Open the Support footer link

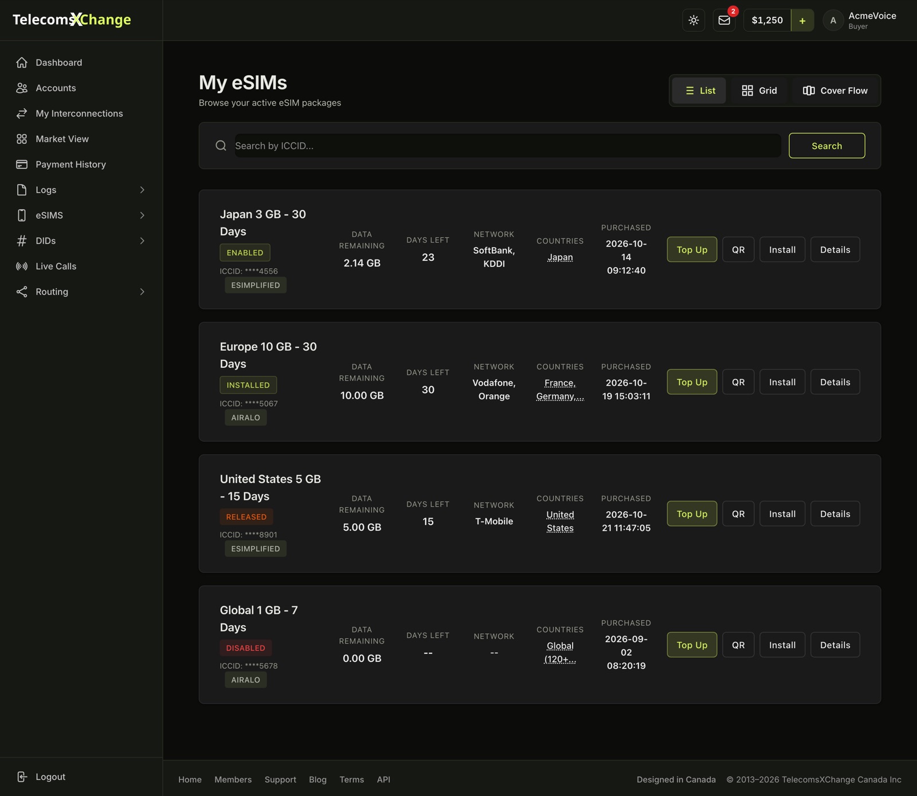[280, 779]
